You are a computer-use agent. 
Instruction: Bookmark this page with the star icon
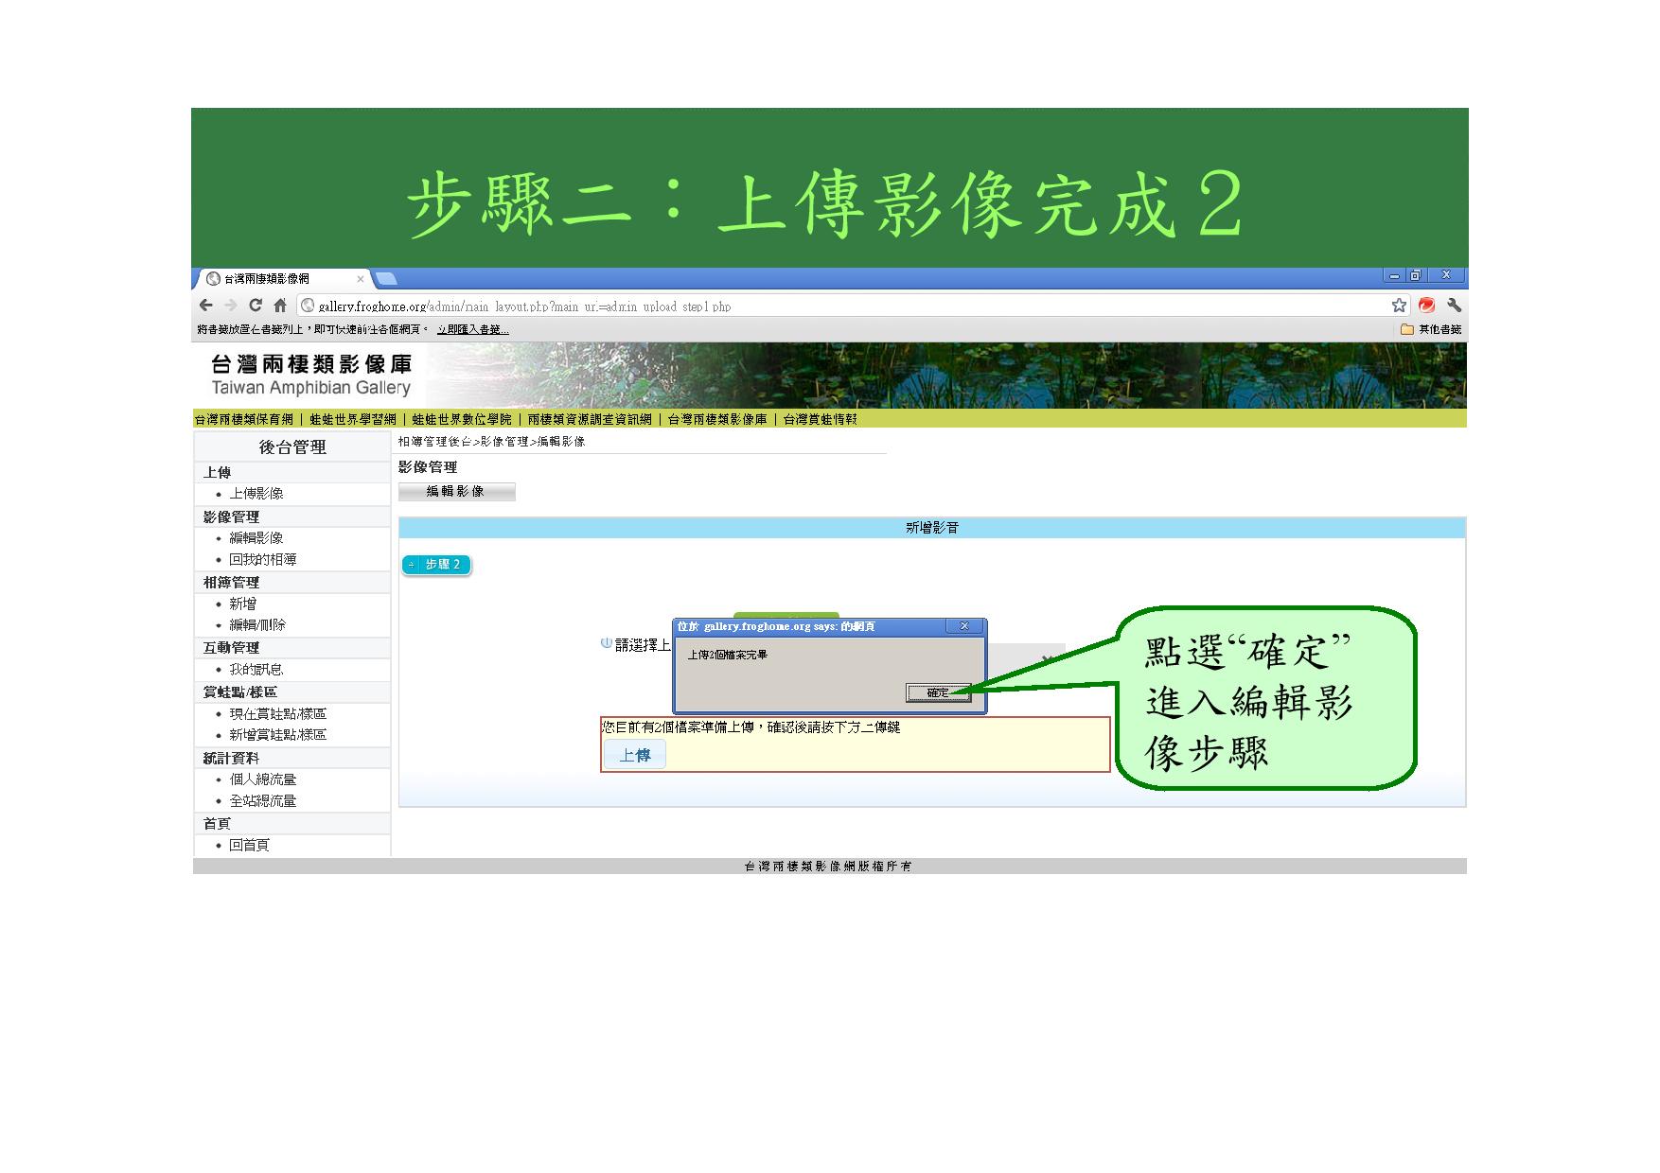pyautogui.click(x=1399, y=306)
